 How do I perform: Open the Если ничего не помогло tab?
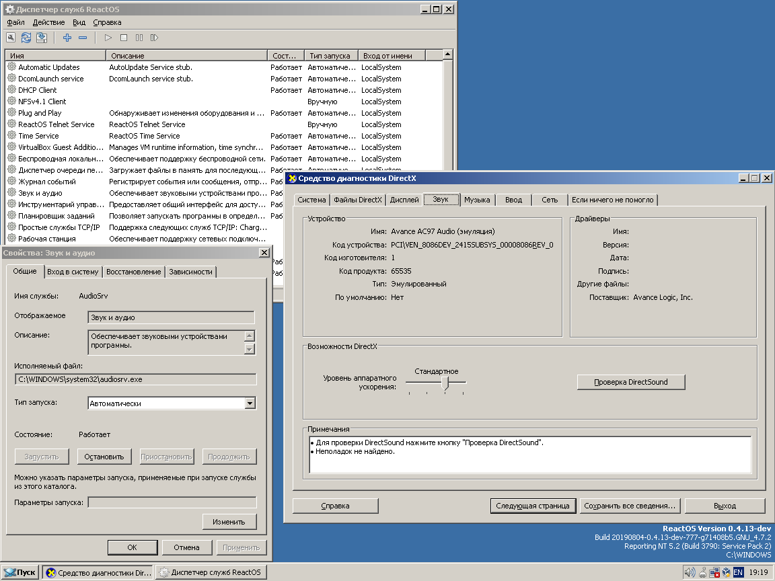tap(612, 200)
